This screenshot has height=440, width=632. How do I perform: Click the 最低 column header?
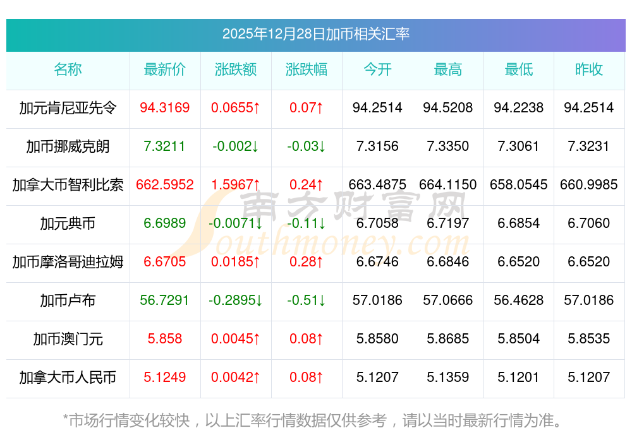pyautogui.click(x=519, y=69)
